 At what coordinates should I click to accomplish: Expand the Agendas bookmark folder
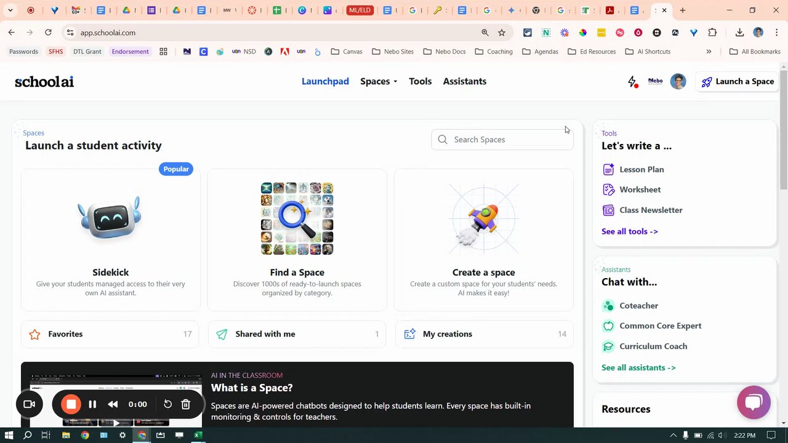(x=540, y=52)
